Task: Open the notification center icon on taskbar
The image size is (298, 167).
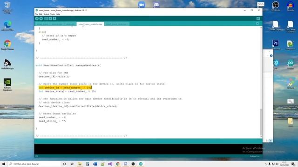Action: tap(293, 164)
